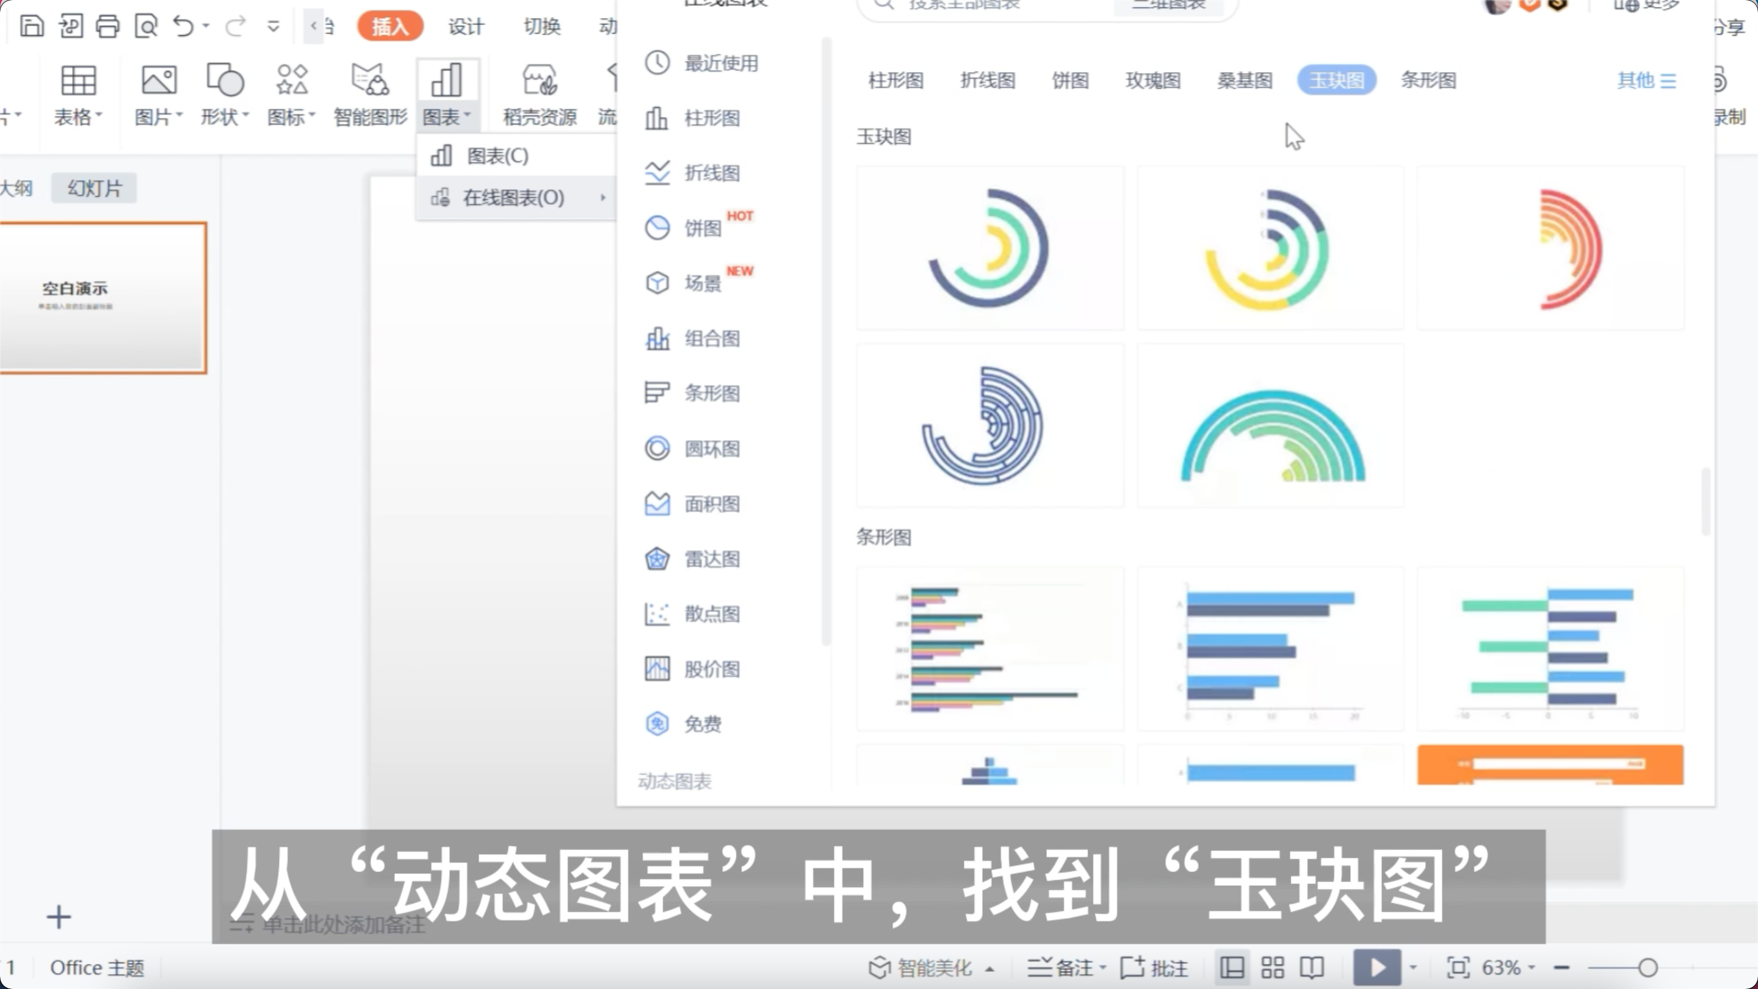Open the 插入 ribbon tab
Screen dimensions: 1758x989
coord(389,27)
